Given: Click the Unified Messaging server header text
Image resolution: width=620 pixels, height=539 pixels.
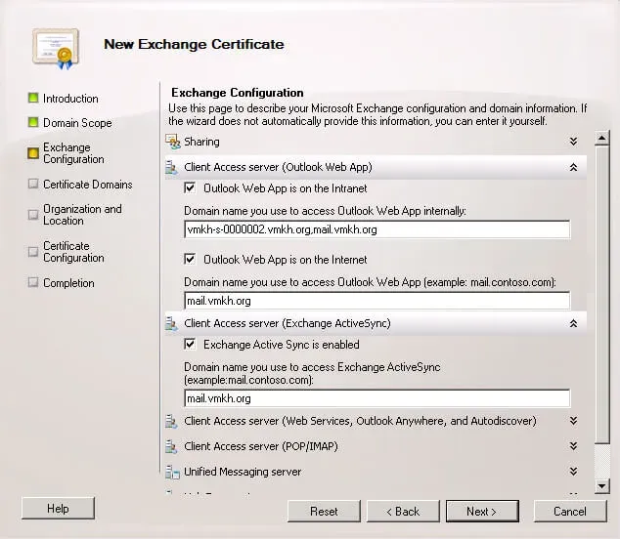Looking at the screenshot, I should coord(243,472).
